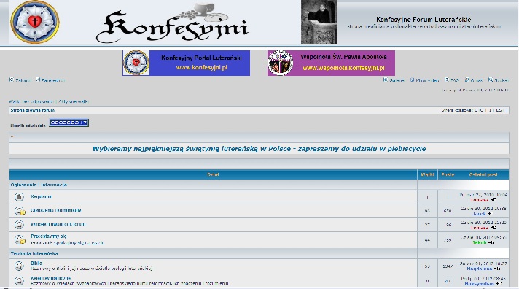This screenshot has width=519, height=289.
Task: Click the locked Regulamin forum icon
Action: (x=19, y=197)
